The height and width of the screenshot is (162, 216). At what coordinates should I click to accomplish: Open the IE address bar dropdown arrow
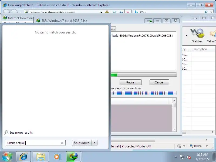pyautogui.click(x=102, y=12)
